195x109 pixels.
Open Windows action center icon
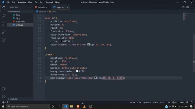click(191, 107)
